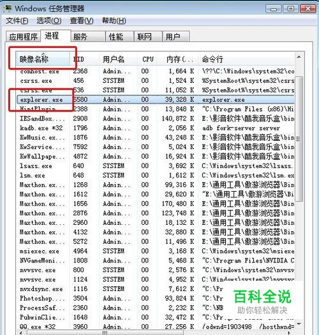Select Maxthon process with PID 2960

(x=155, y=222)
